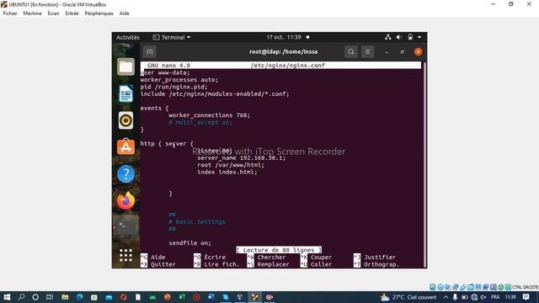
Task: Click nano Aide shortcut label
Action: [x=158, y=257]
